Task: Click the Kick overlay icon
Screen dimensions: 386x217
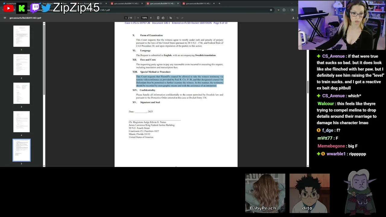Action: pyautogui.click(x=22, y=8)
